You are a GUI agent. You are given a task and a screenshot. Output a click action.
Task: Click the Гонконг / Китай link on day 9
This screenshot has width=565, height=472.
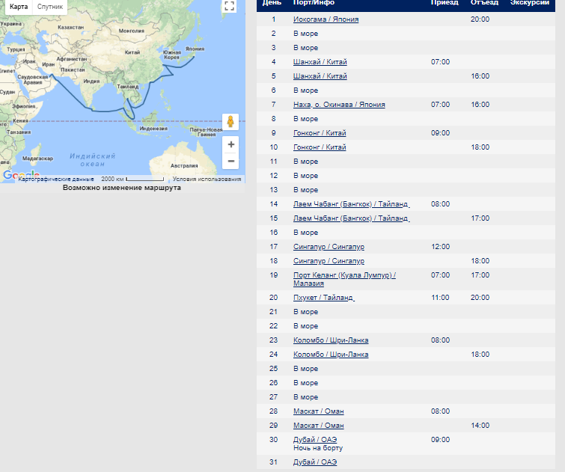(320, 133)
